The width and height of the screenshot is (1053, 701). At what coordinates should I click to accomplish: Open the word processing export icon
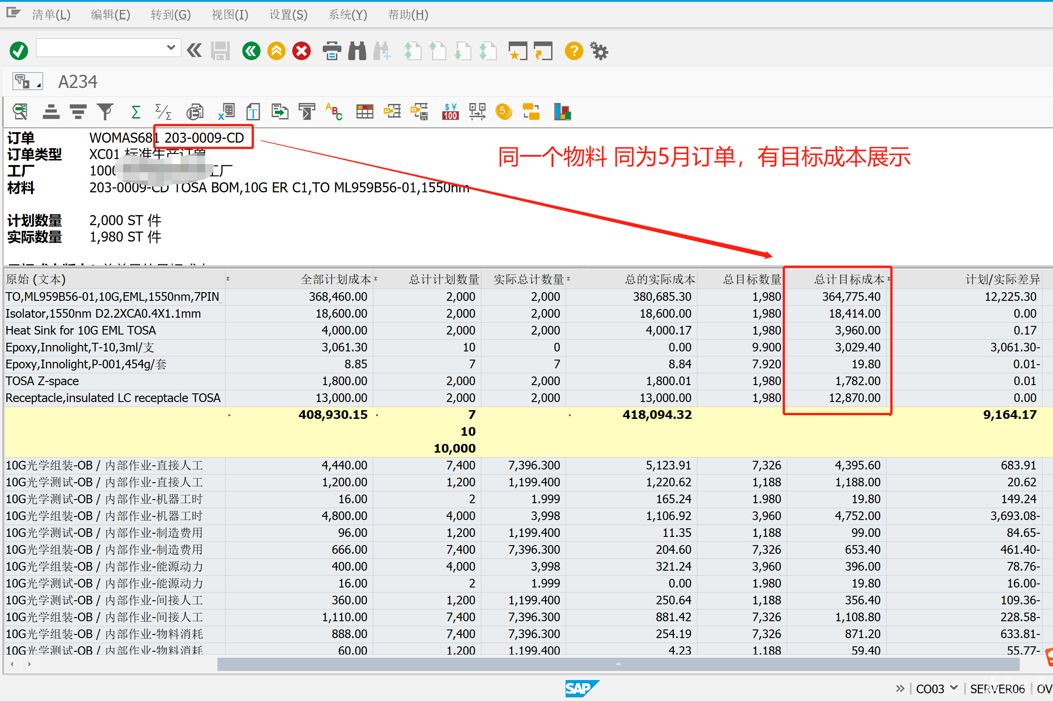[x=253, y=112]
